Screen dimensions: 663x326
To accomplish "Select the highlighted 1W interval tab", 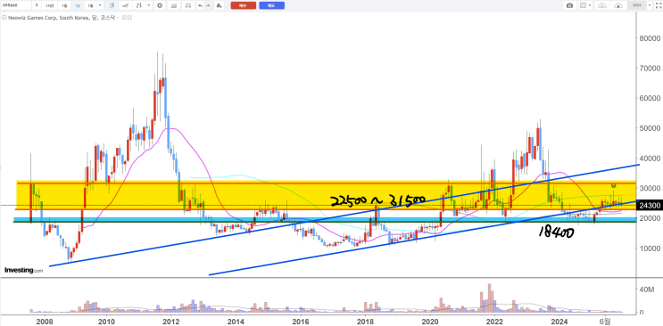I will 78,5.
